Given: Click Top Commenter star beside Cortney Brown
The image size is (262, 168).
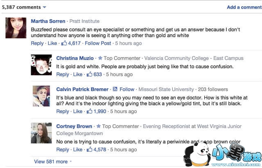Looking at the screenshot, I should click(x=99, y=126).
